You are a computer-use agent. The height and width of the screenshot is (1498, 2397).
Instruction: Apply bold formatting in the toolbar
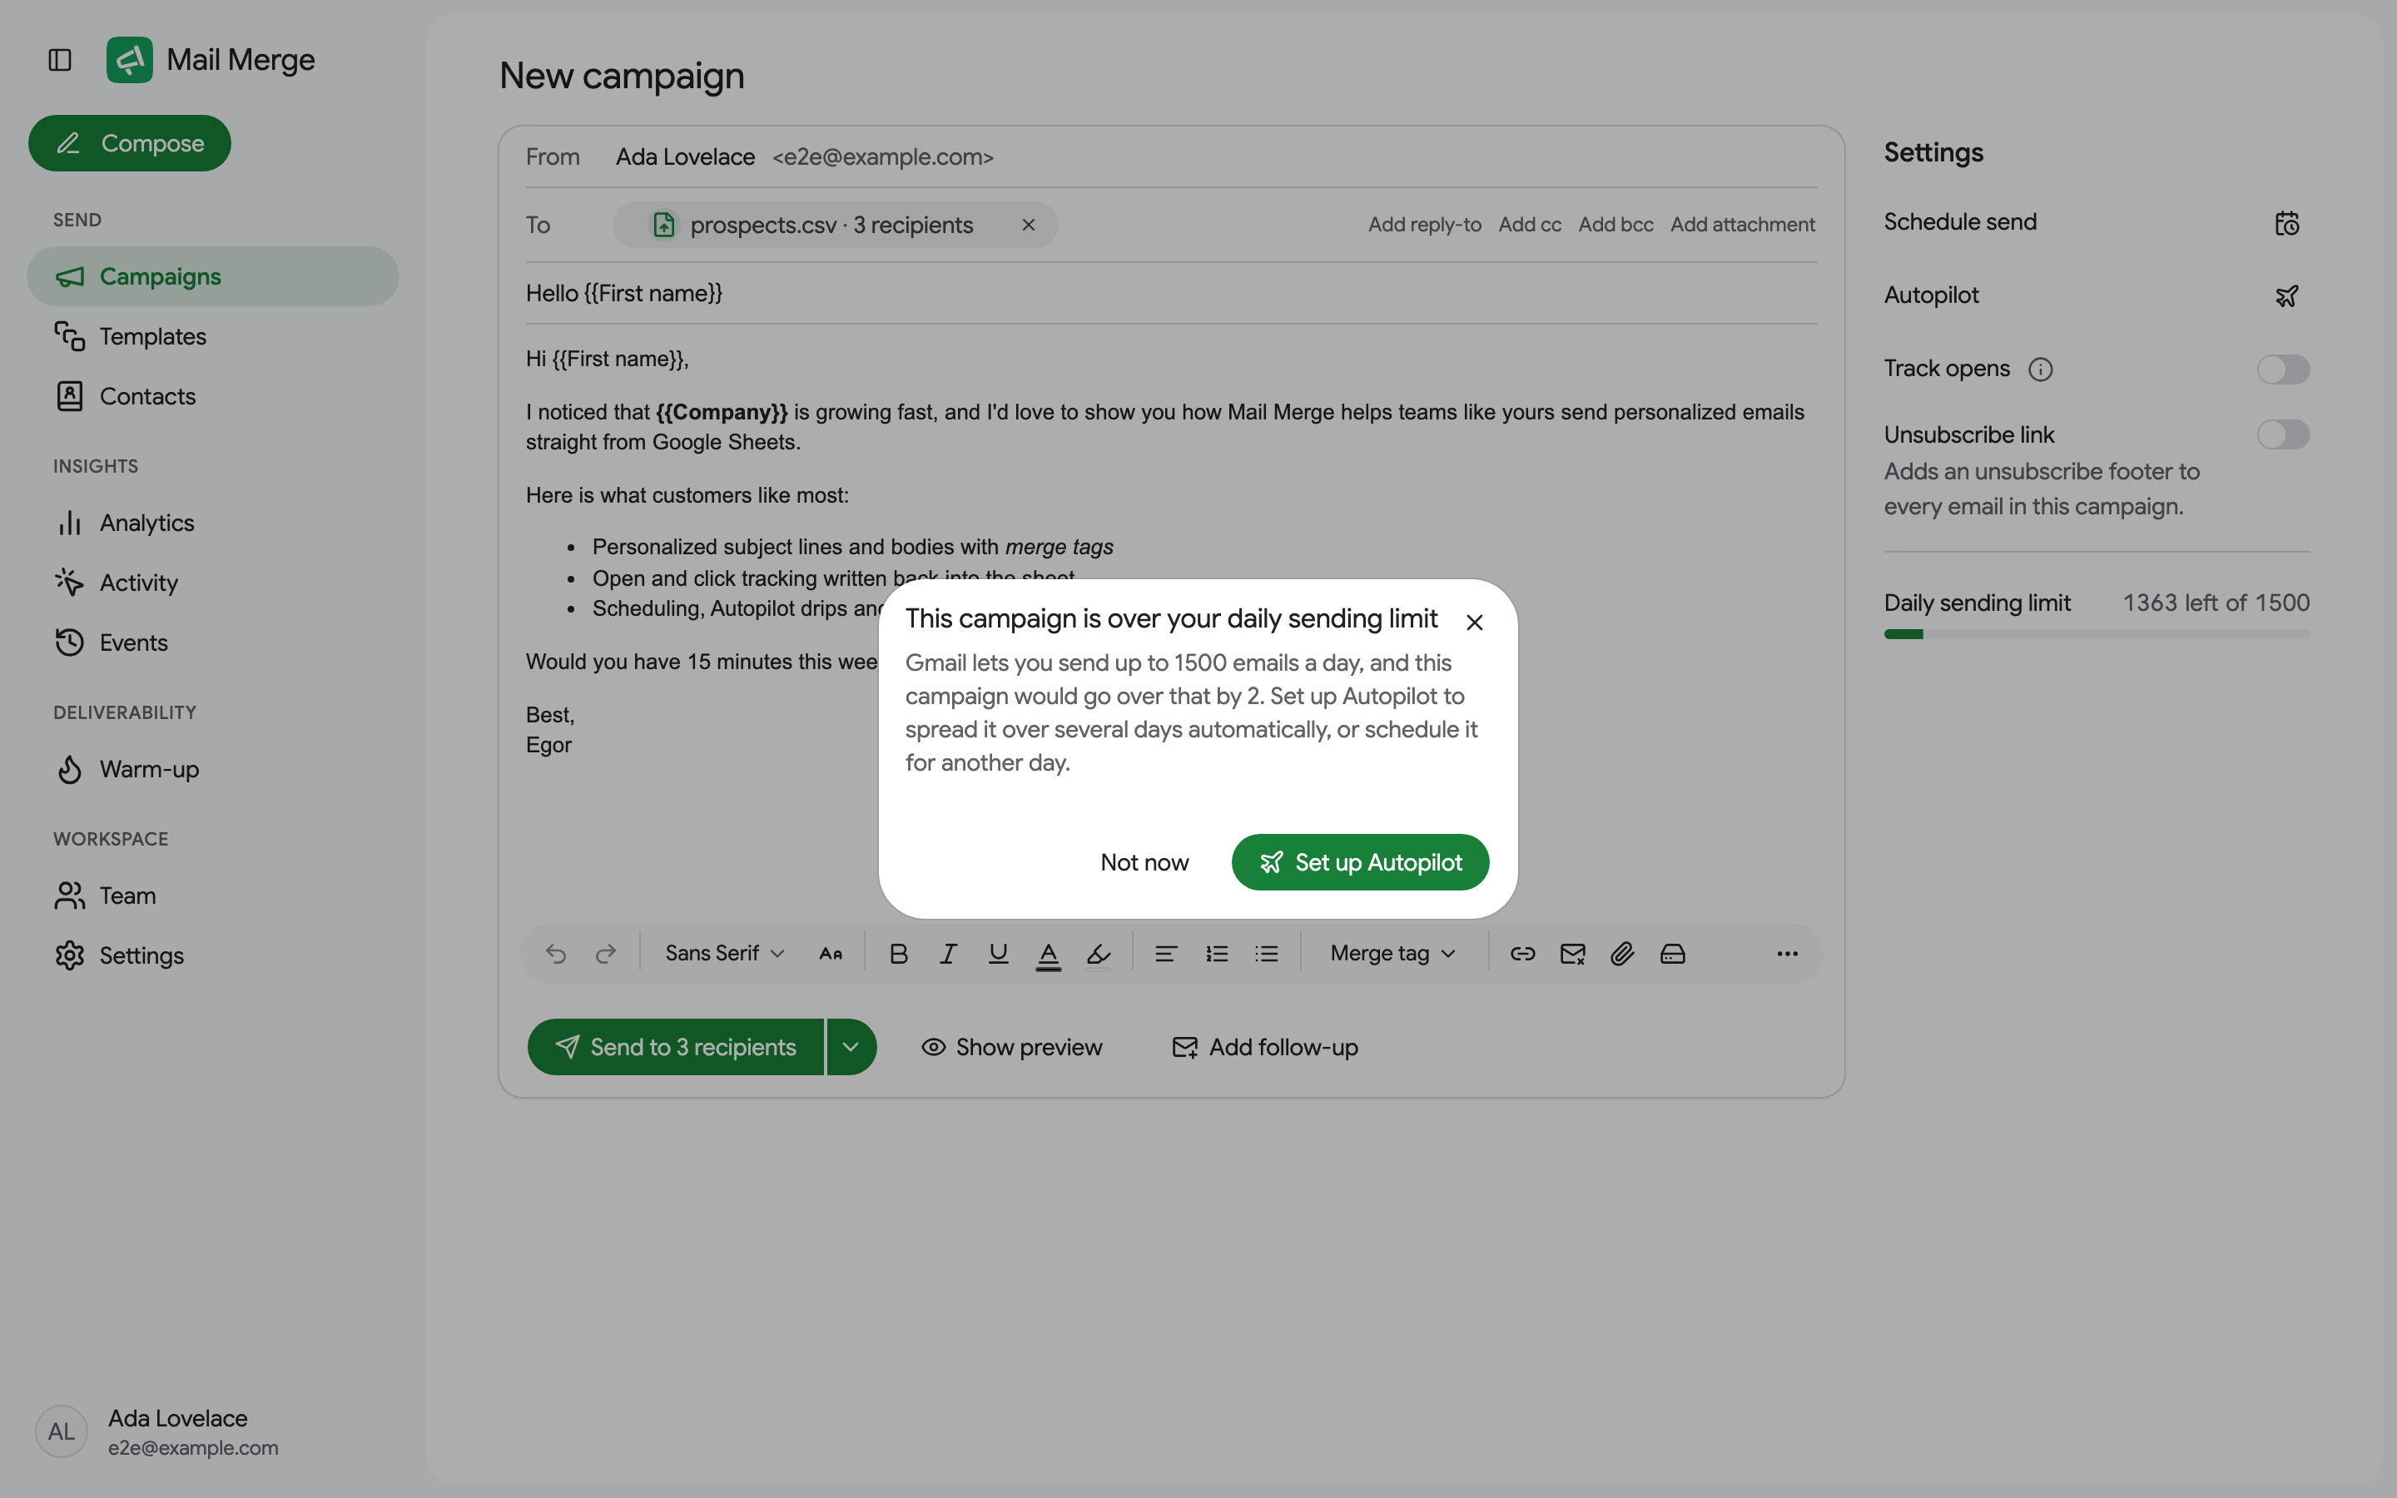pyautogui.click(x=898, y=953)
